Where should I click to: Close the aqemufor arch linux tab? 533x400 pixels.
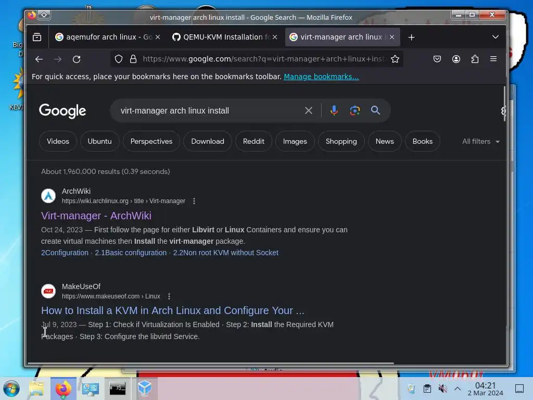click(x=158, y=37)
